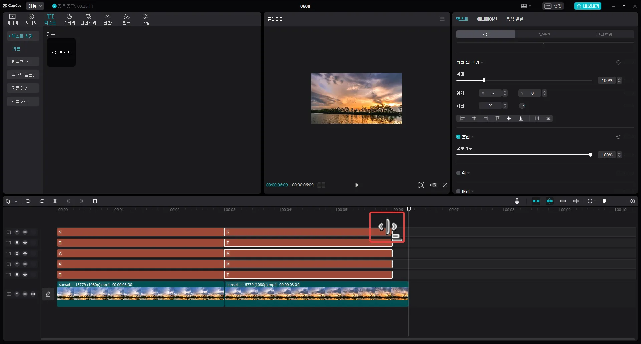Select the 텍스트 tab in top toolbar

50,19
